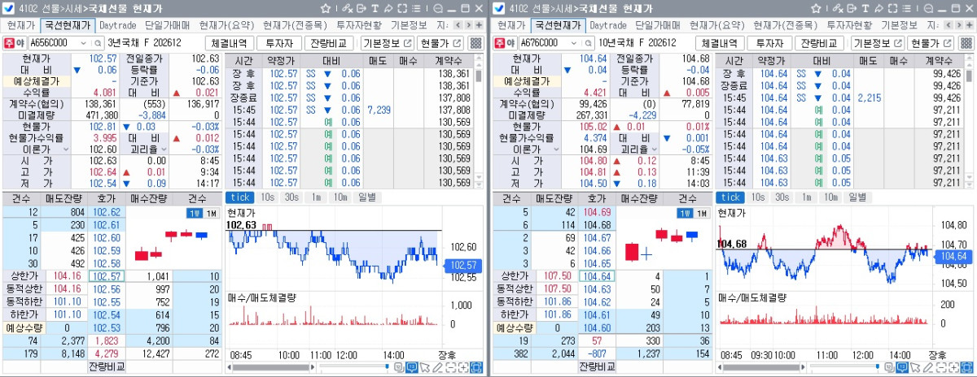Click the 투자자 button in left window
This screenshot has width=977, height=377.
click(x=280, y=43)
